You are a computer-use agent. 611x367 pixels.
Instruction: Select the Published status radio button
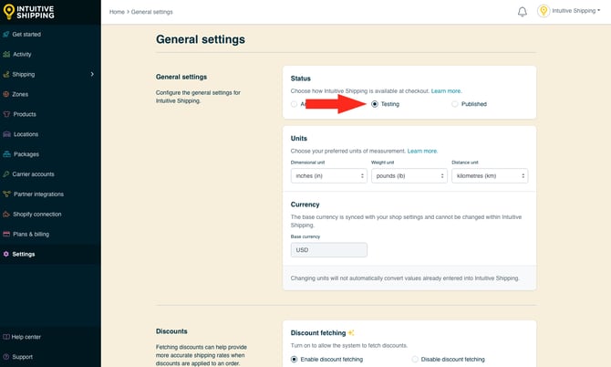[454, 104]
